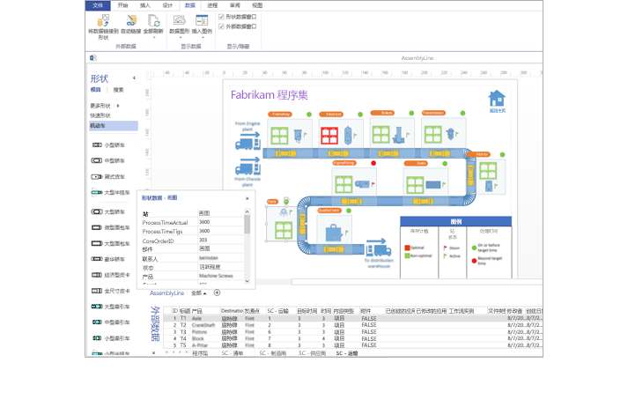Select the 经济型皮卡 shape in stencil

click(x=111, y=275)
